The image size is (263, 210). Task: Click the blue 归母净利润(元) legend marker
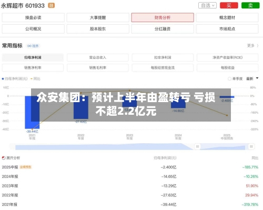click(3, 79)
